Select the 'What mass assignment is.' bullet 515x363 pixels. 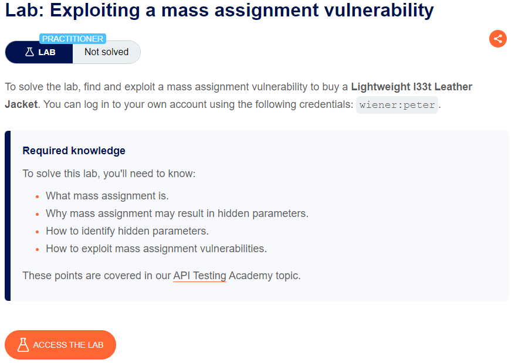[x=107, y=196]
